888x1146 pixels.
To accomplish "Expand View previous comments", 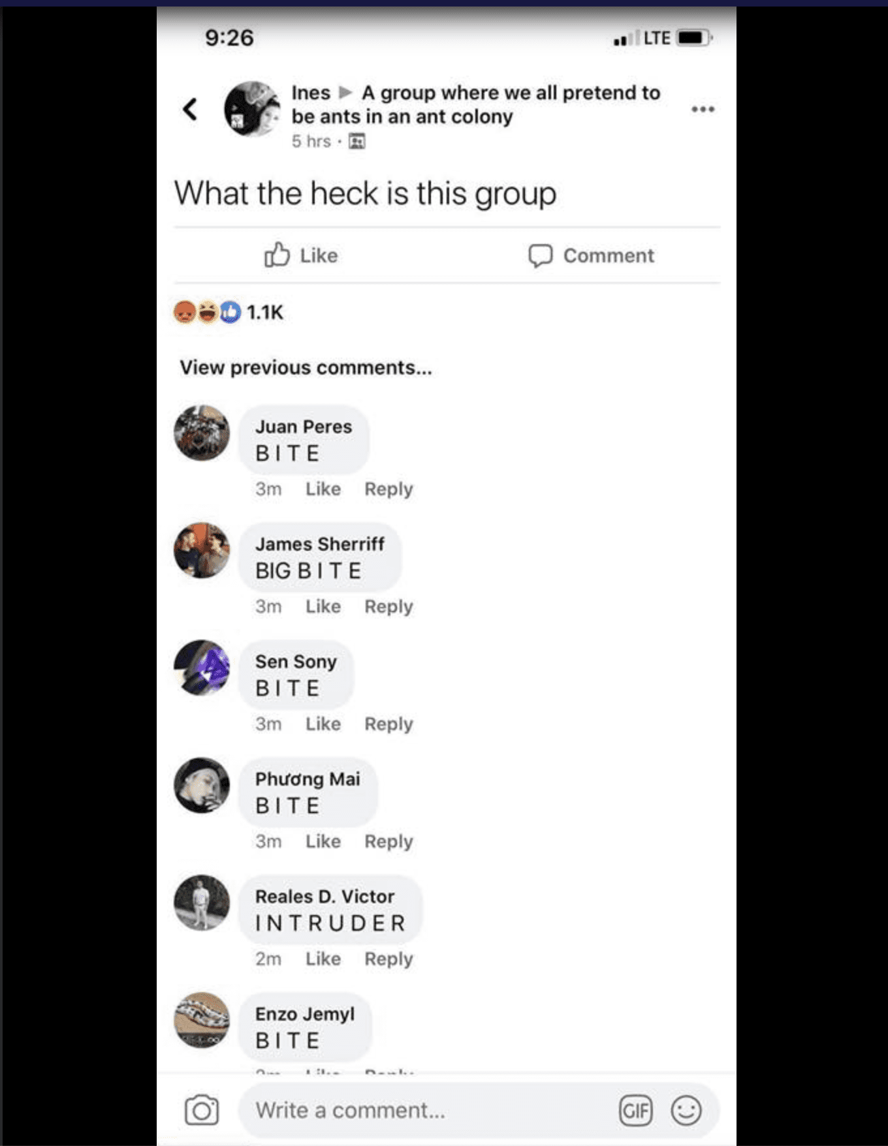I will [306, 367].
